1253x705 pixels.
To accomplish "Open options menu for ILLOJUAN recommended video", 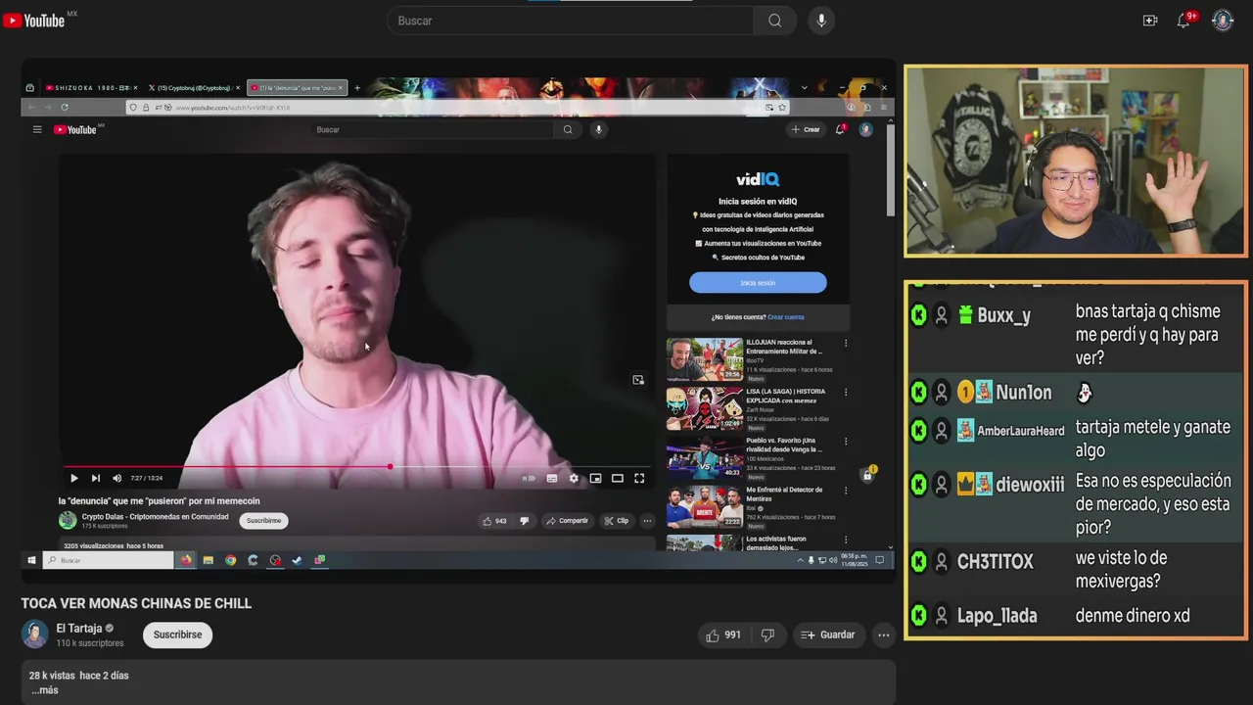I will 846,344.
